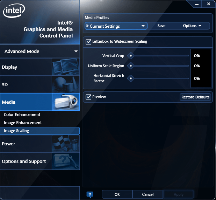Click the Media camcorder icon
The height and width of the screenshot is (200, 216).
click(66, 102)
